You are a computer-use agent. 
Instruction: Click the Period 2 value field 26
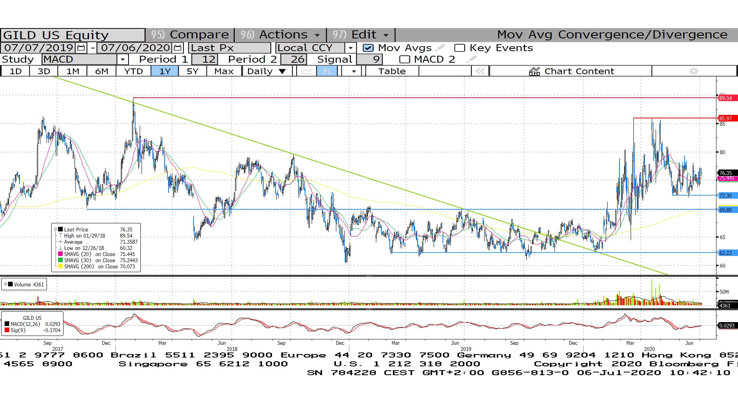click(294, 60)
